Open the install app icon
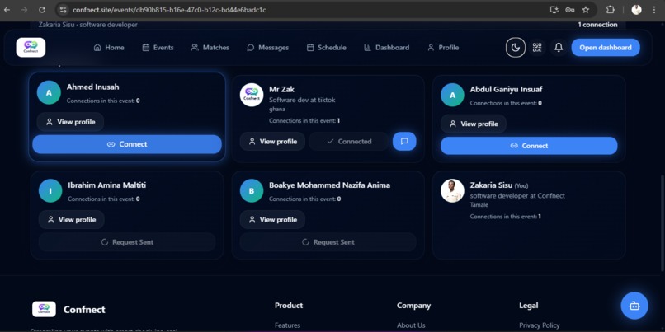This screenshot has height=332, width=665. (554, 10)
